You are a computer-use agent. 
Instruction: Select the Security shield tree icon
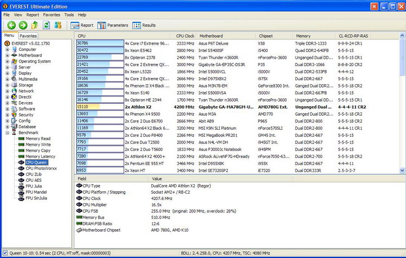pos(14,115)
